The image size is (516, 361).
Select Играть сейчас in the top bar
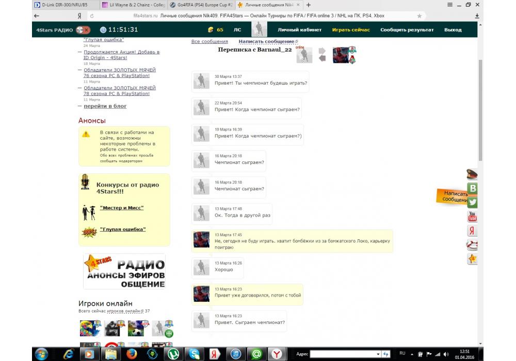pyautogui.click(x=351, y=29)
